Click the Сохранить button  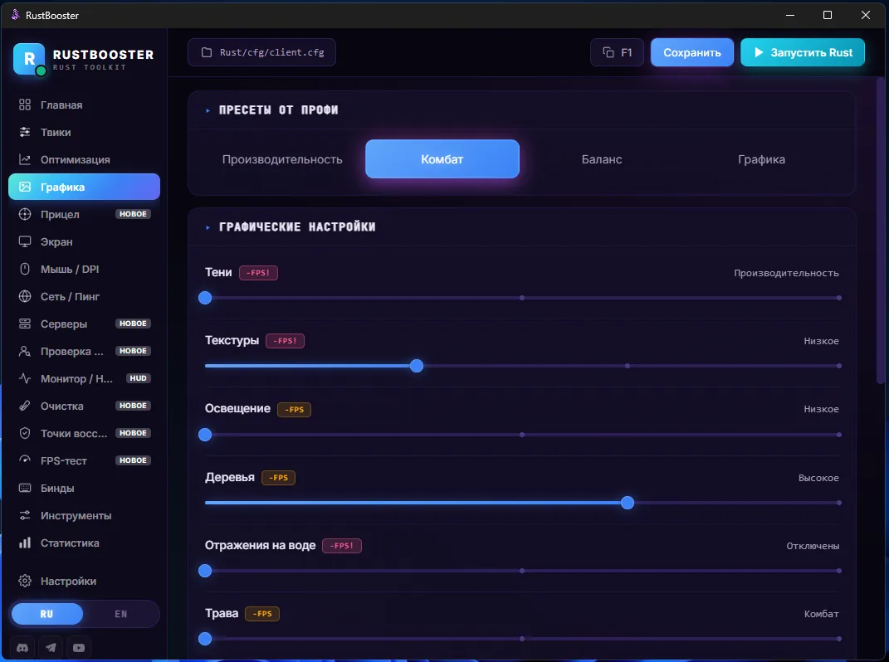[692, 52]
